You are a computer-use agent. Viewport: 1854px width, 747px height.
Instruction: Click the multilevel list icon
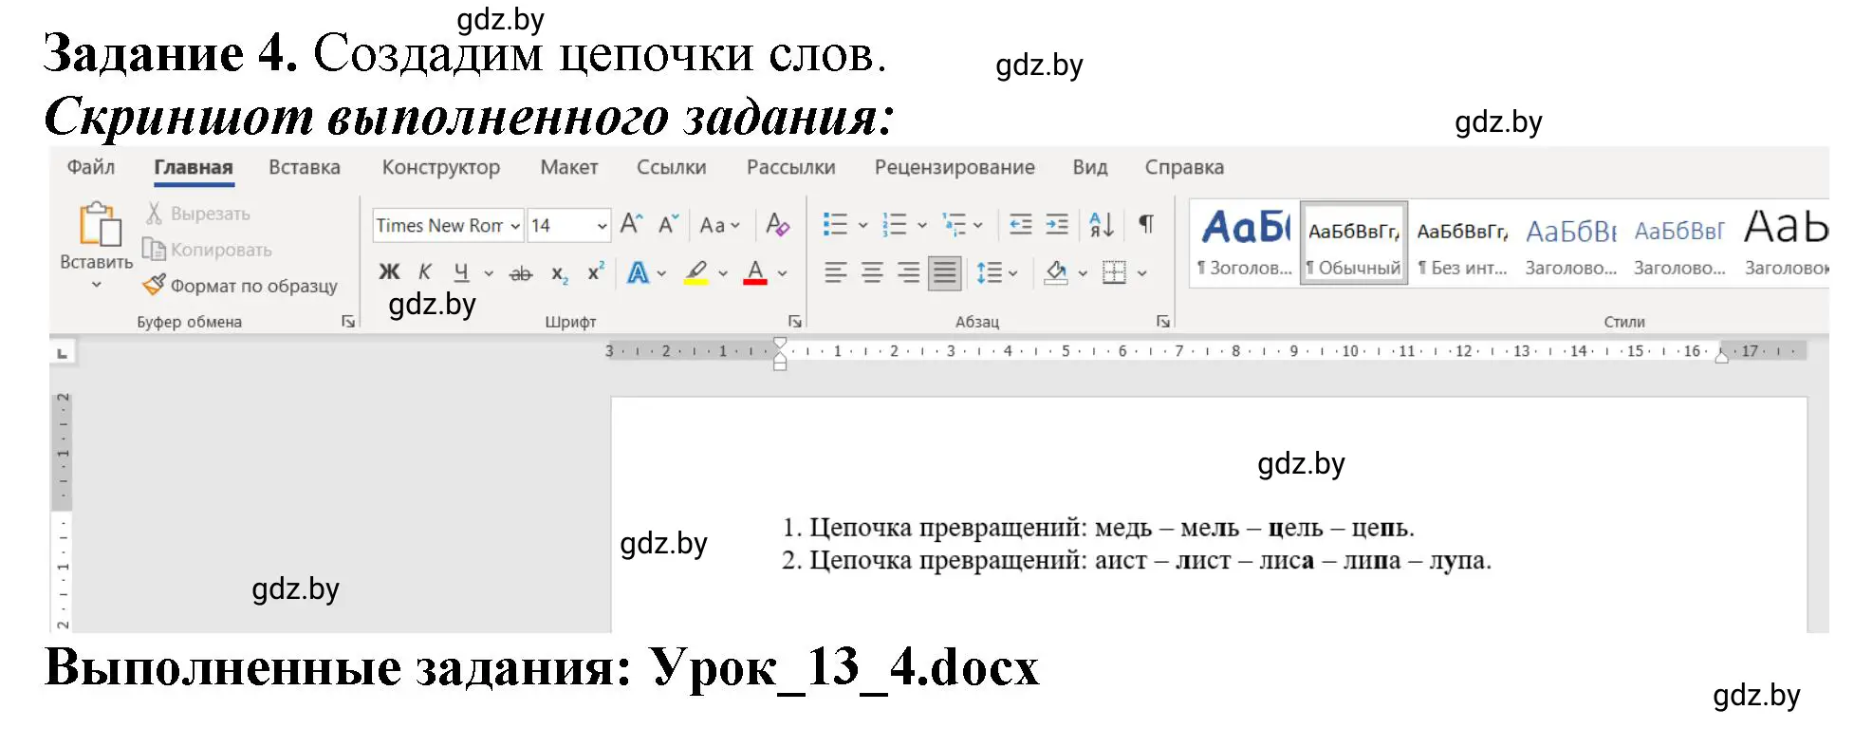coord(954,225)
